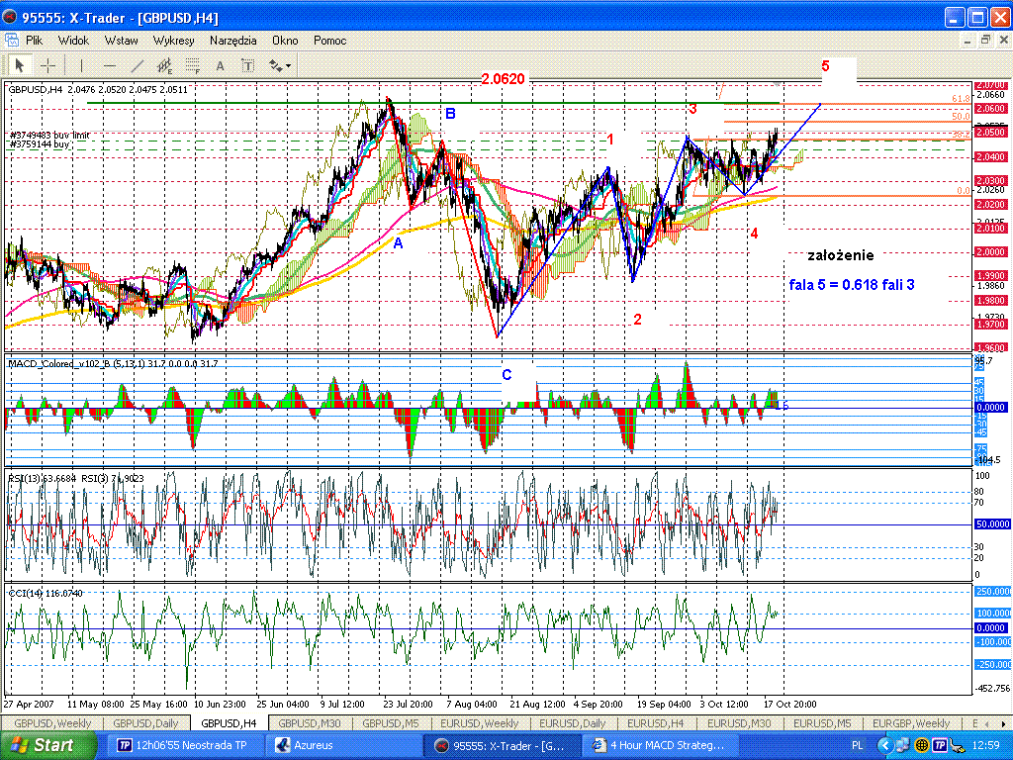Screen dimensions: 1013x760
Task: Open the Okno menu
Action: (285, 40)
